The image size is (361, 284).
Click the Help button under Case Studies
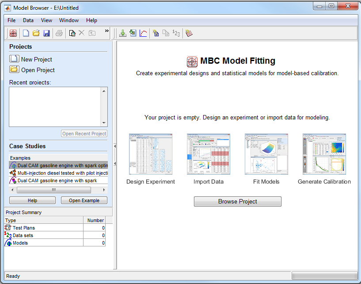[x=32, y=200]
